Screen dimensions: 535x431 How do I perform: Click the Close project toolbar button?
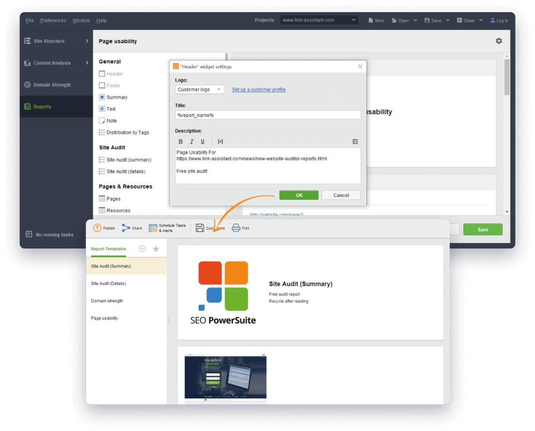point(466,20)
